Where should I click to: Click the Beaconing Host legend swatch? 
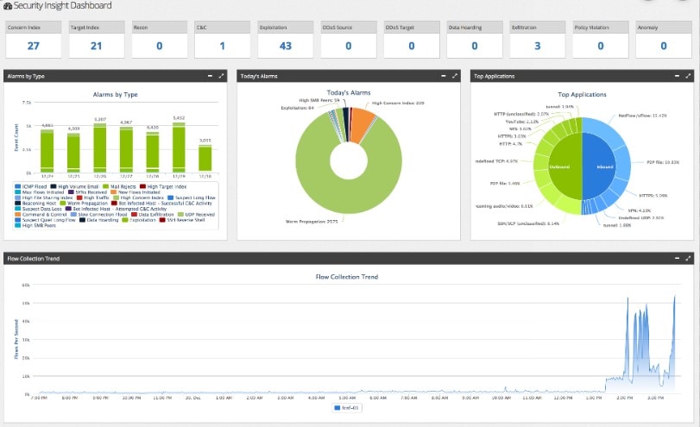tap(18, 203)
